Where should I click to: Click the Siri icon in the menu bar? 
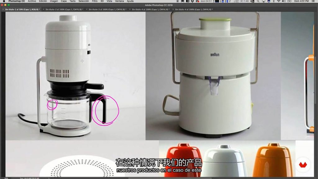point(269,1)
